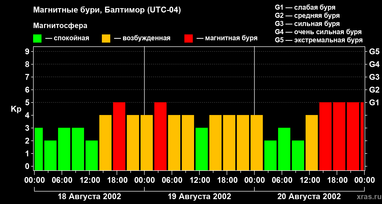Click the only red bar on 18 August
The image size is (382, 204).
(119, 136)
